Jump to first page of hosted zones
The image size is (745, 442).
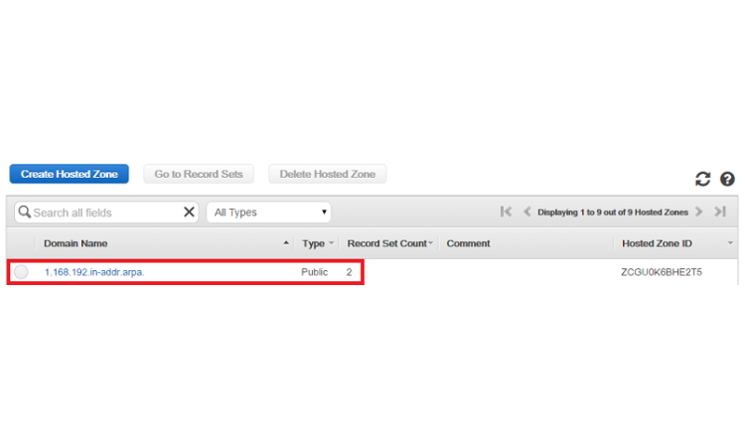(507, 212)
